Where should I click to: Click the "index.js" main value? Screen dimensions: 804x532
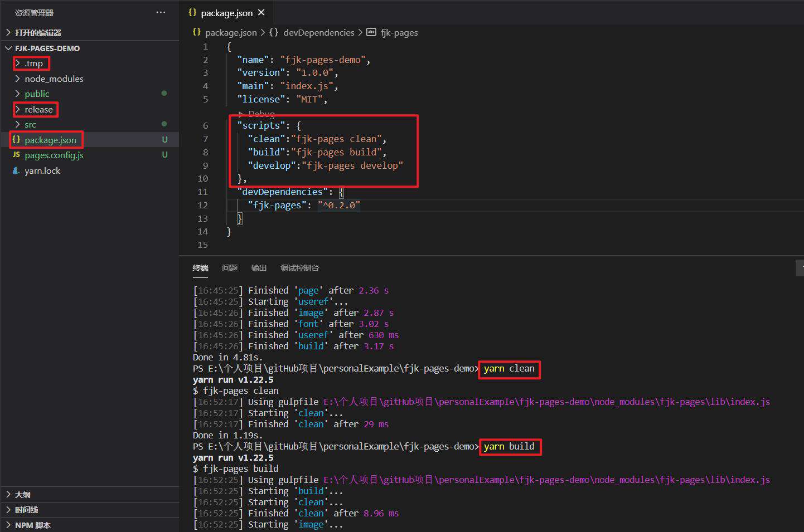coord(307,86)
